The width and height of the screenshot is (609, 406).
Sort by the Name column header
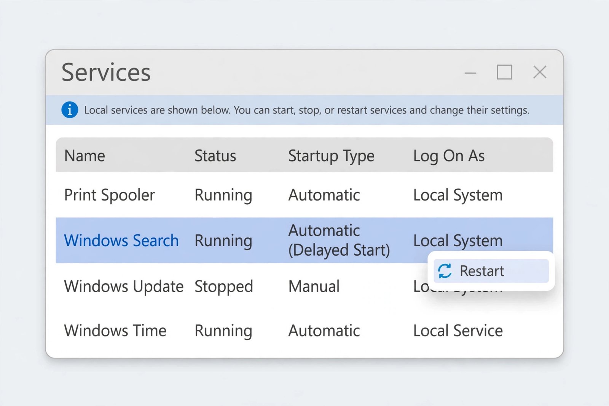point(84,156)
